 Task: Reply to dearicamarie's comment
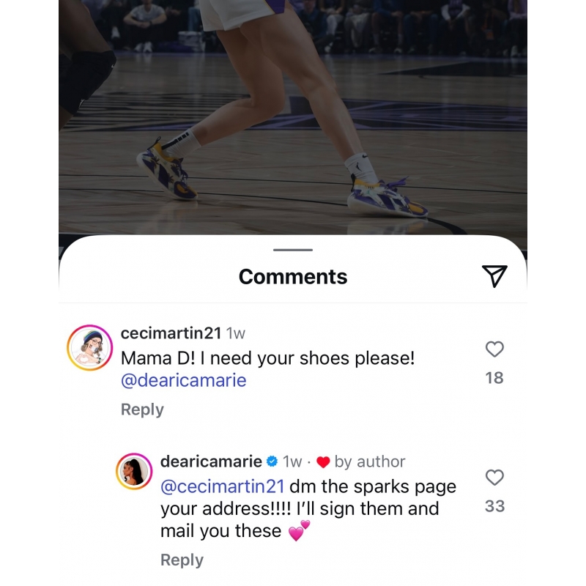(x=182, y=560)
